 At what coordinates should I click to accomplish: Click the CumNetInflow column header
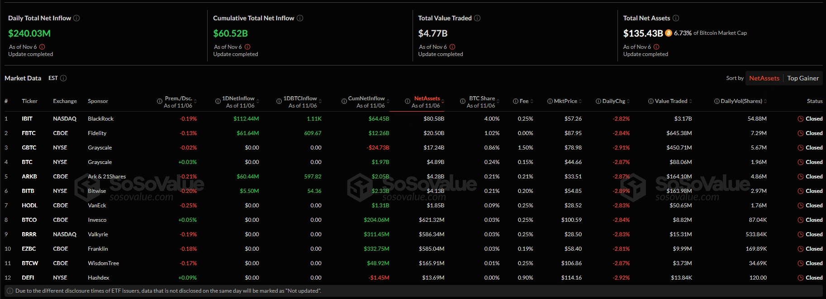366,98
